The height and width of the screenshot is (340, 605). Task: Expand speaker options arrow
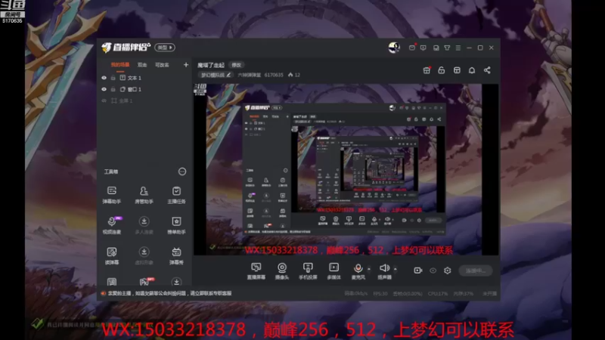coord(395,269)
